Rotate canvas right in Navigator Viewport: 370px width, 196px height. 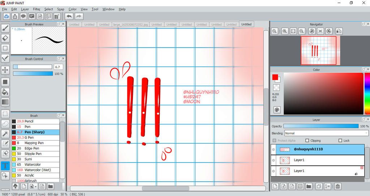point(329,31)
